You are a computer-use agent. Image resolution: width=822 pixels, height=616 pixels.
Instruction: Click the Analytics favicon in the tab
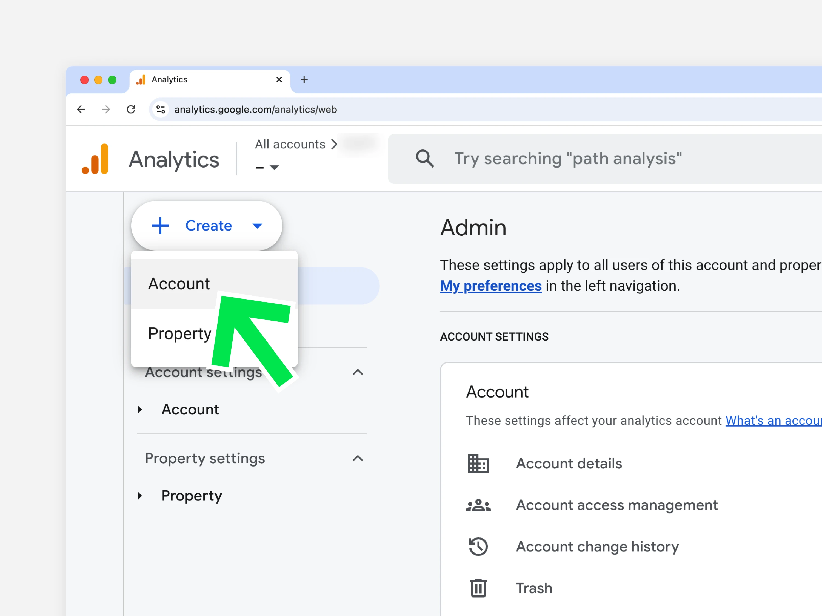[141, 79]
